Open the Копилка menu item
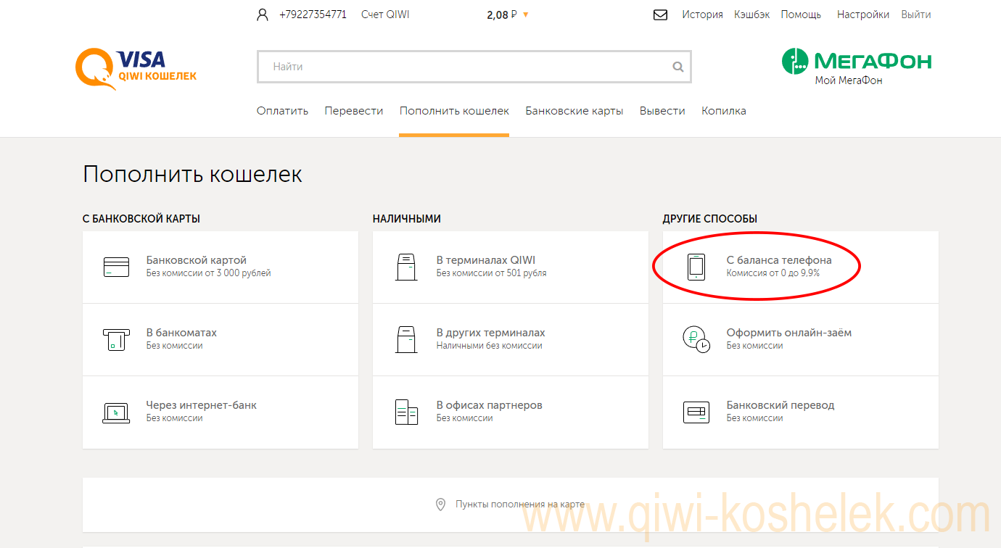The image size is (1001, 548). coord(724,111)
